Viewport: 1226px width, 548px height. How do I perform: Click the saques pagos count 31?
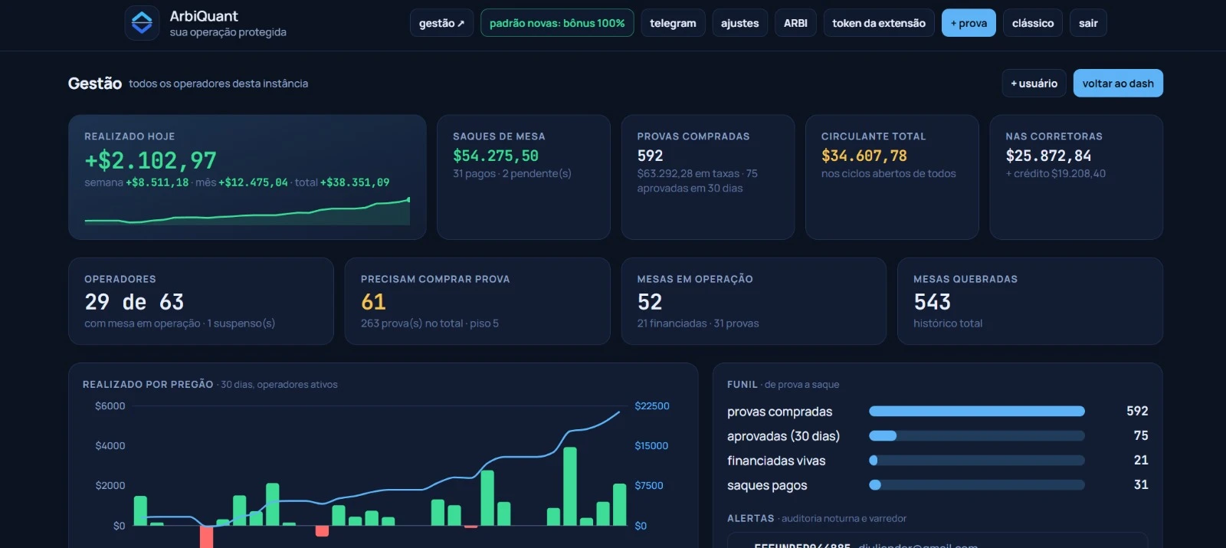(1141, 484)
